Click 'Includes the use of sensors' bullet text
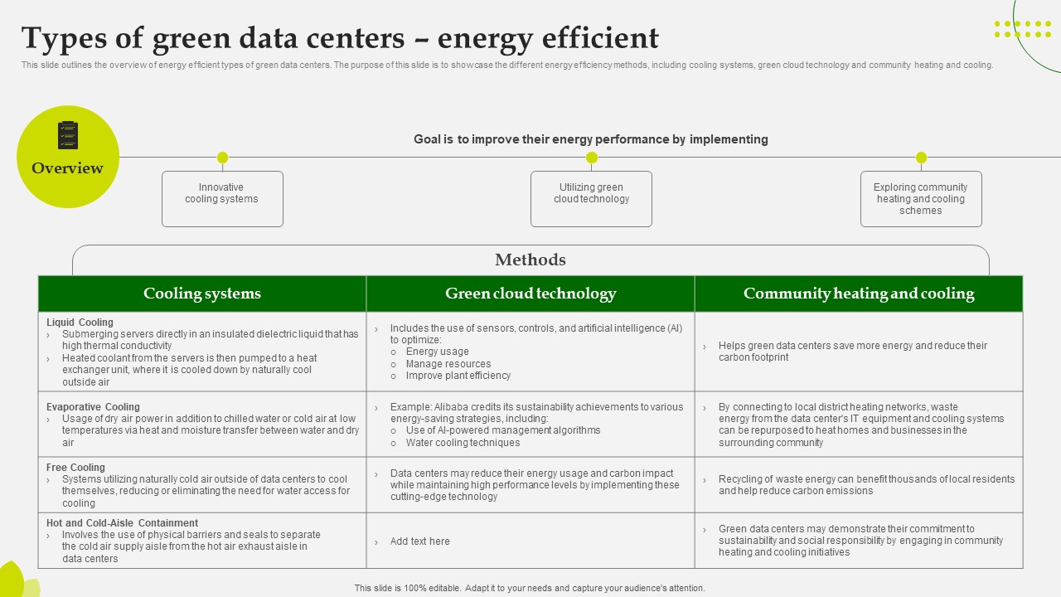The width and height of the screenshot is (1061, 597). click(x=536, y=334)
